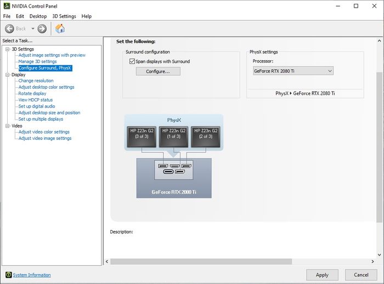The width and height of the screenshot is (384, 284).
Task: Click the horizontal scrollbar right arrow
Action: (x=372, y=262)
